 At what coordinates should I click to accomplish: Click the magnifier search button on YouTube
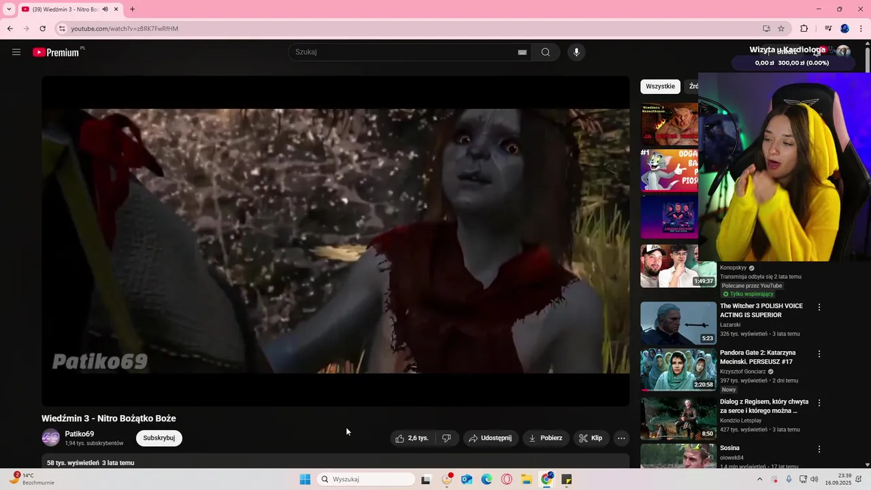coord(546,52)
